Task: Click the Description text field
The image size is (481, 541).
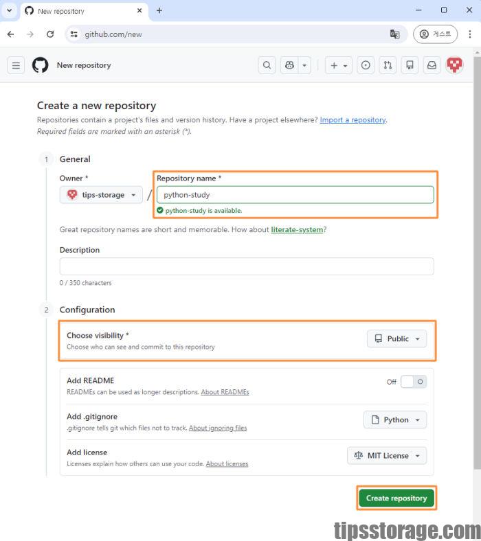Action: 247,266
